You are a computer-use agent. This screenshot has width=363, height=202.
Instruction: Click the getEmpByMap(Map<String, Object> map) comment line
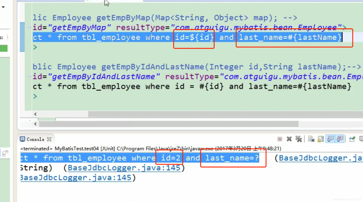coord(165,18)
